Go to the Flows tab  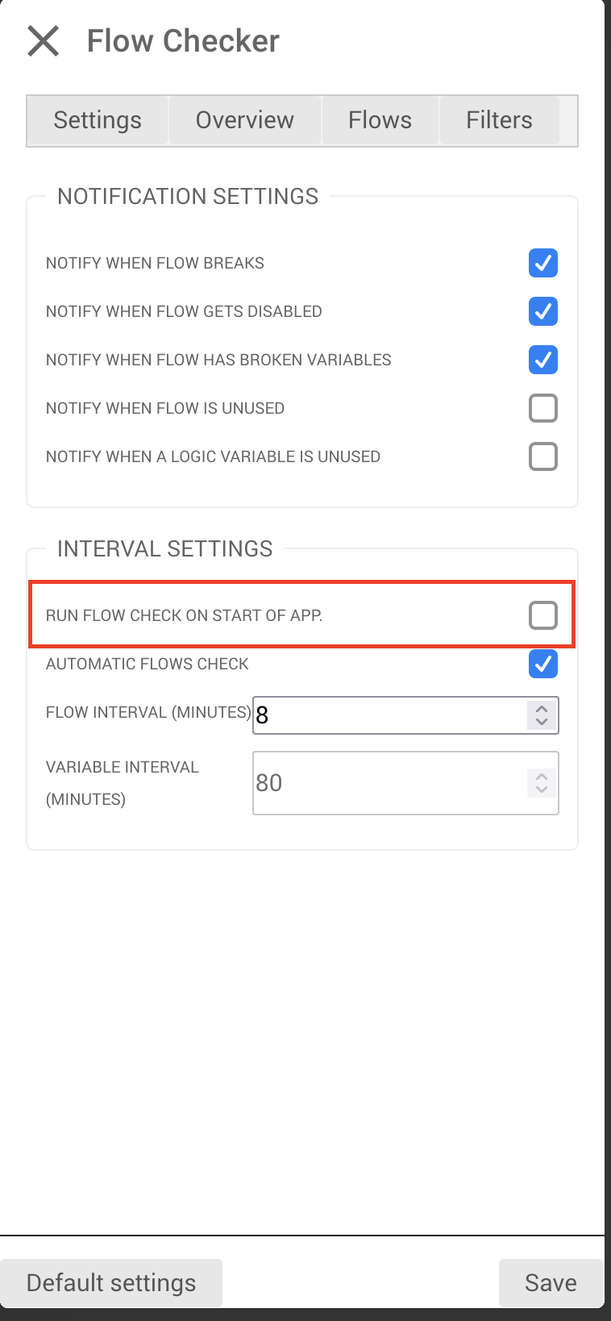[x=380, y=120]
